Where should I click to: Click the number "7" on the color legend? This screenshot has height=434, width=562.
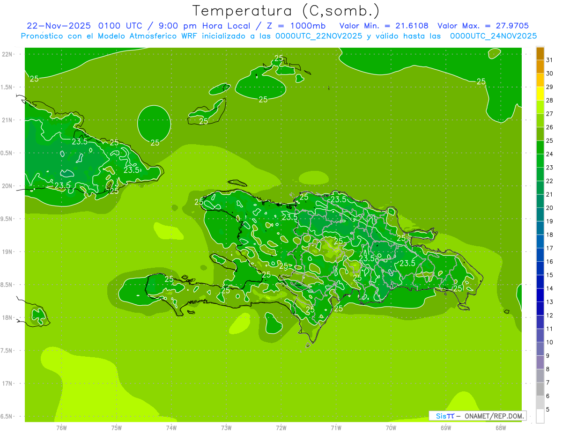(x=548, y=383)
